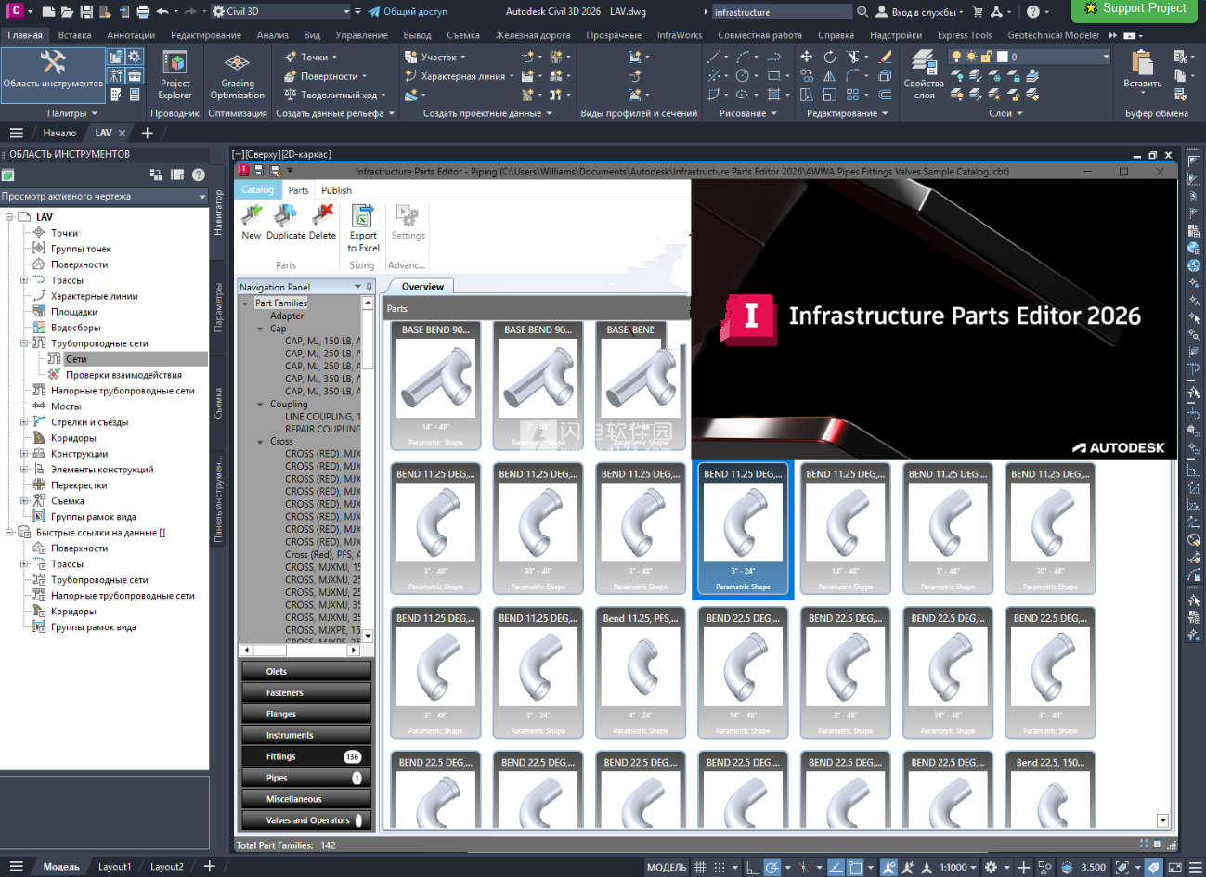Switch to the Layout1 tab
Image resolution: width=1206 pixels, height=877 pixels.
click(115, 867)
